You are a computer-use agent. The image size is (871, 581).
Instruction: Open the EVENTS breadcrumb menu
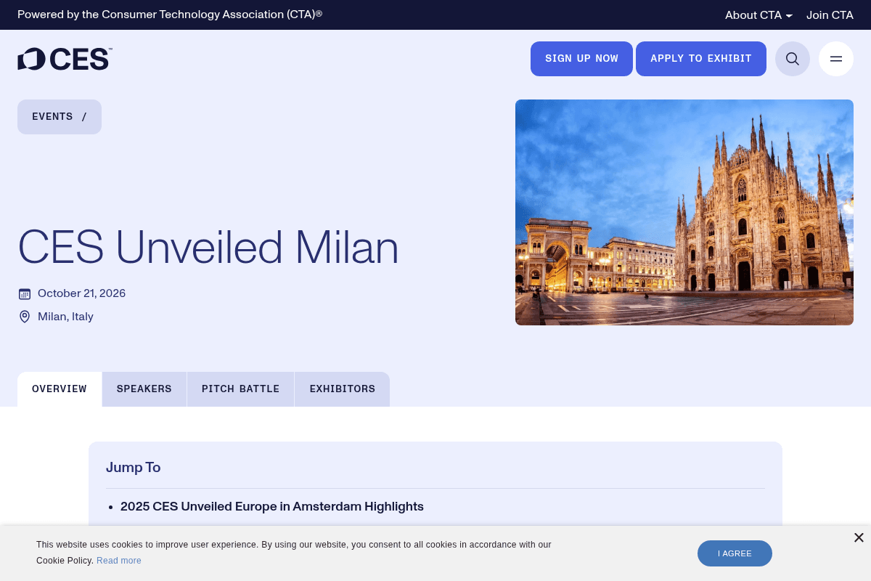60,117
